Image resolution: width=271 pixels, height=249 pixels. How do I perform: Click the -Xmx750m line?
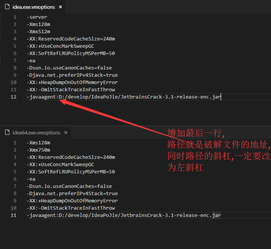[x=38, y=150]
